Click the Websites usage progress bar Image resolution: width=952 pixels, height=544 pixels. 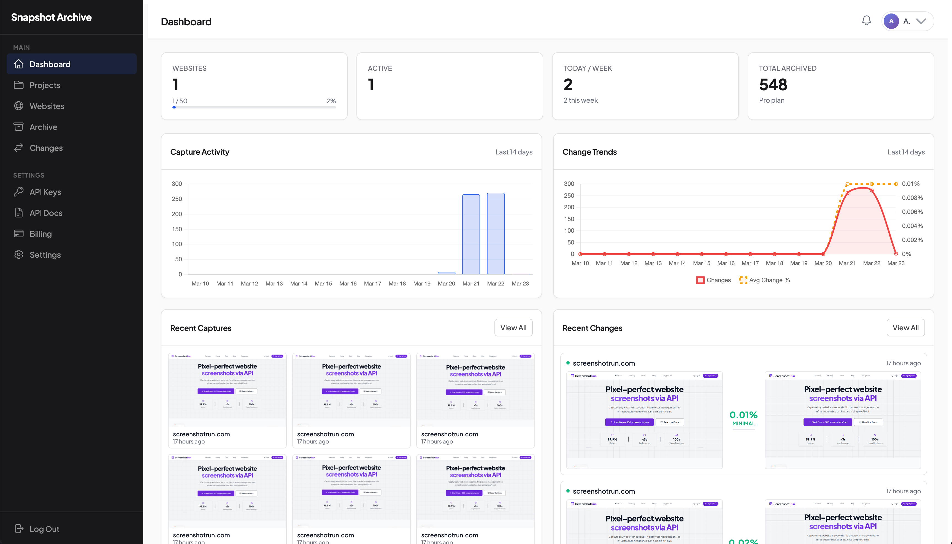coord(254,108)
